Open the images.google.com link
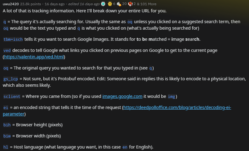 122,96
